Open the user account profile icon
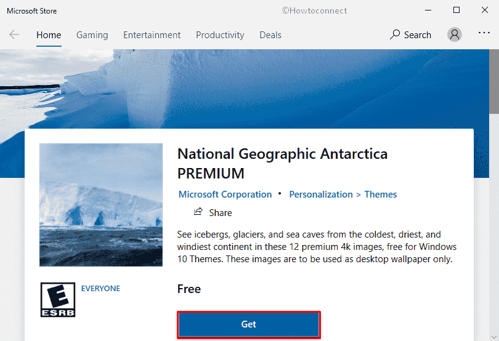 [455, 34]
